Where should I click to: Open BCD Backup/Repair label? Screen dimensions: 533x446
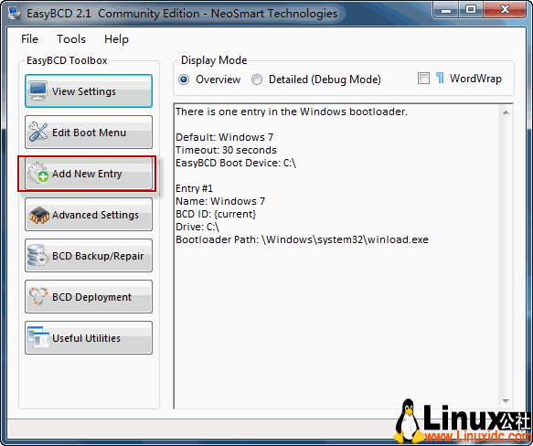98,256
